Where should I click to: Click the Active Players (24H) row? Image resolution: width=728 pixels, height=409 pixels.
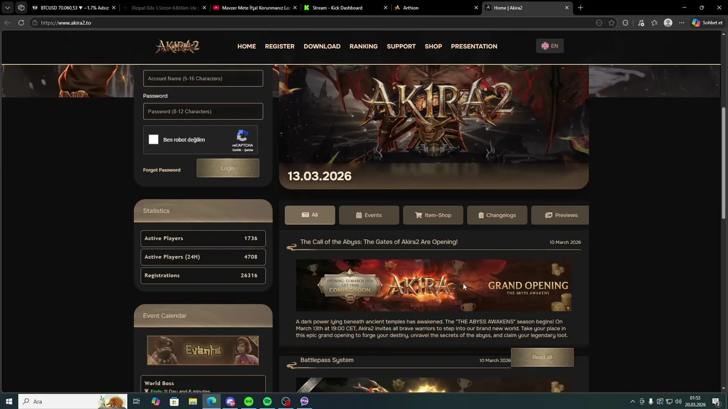click(x=203, y=257)
